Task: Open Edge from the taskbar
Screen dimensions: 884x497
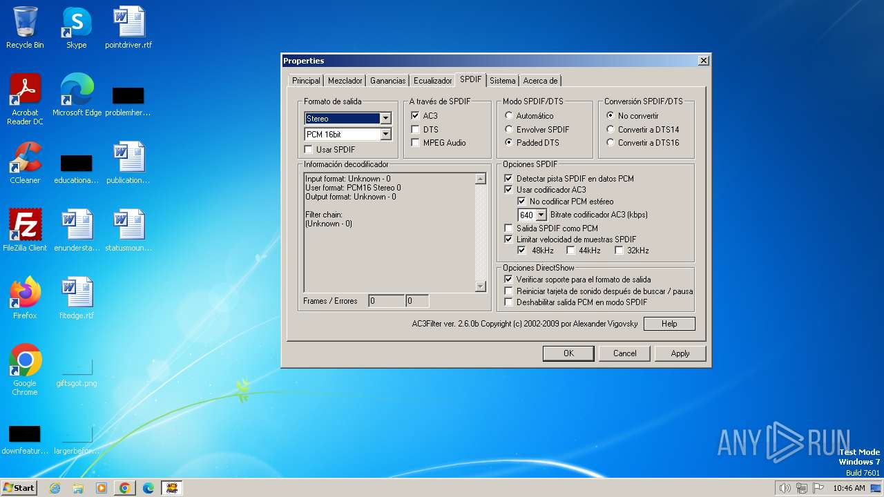Action: point(148,488)
